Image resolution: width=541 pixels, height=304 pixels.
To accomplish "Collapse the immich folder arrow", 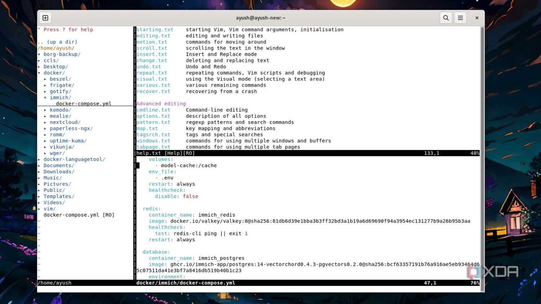I will click(45, 98).
